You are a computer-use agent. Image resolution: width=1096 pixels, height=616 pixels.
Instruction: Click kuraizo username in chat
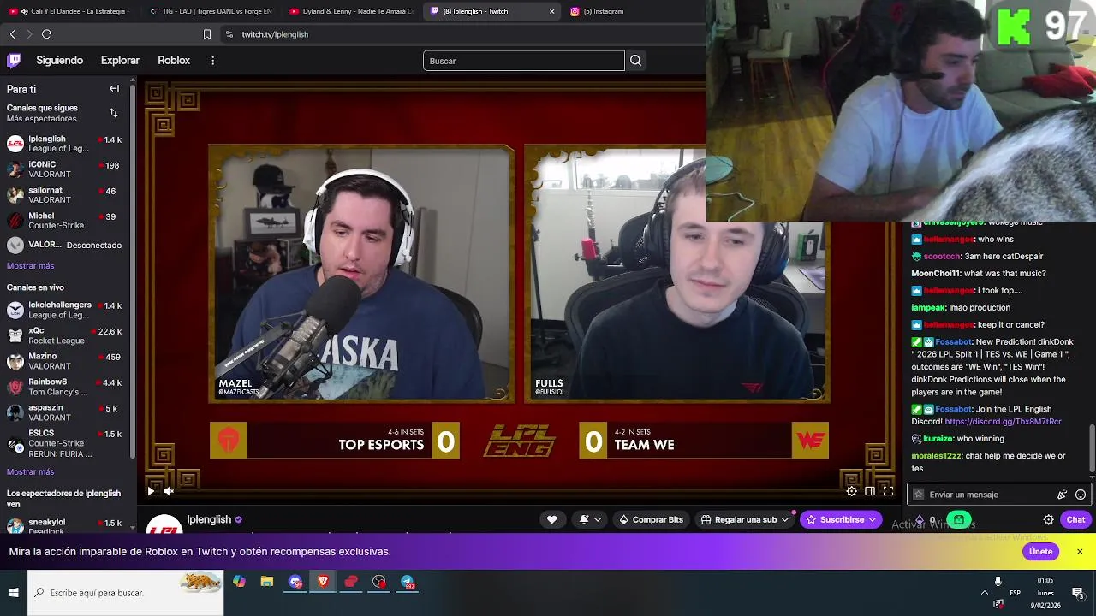[938, 439]
